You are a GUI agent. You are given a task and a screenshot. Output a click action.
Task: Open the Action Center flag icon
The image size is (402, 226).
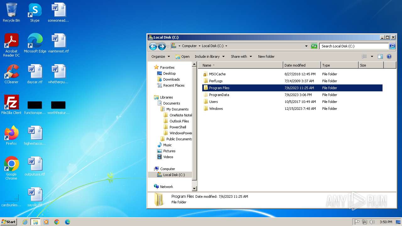pos(357,222)
